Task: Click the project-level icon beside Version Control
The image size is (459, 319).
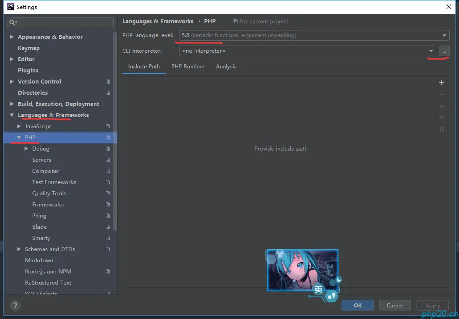Action: [108, 82]
